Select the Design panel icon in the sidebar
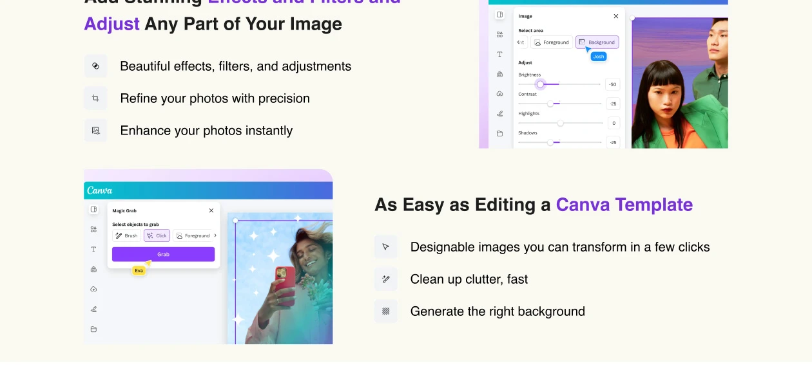812x386 pixels. point(93,209)
